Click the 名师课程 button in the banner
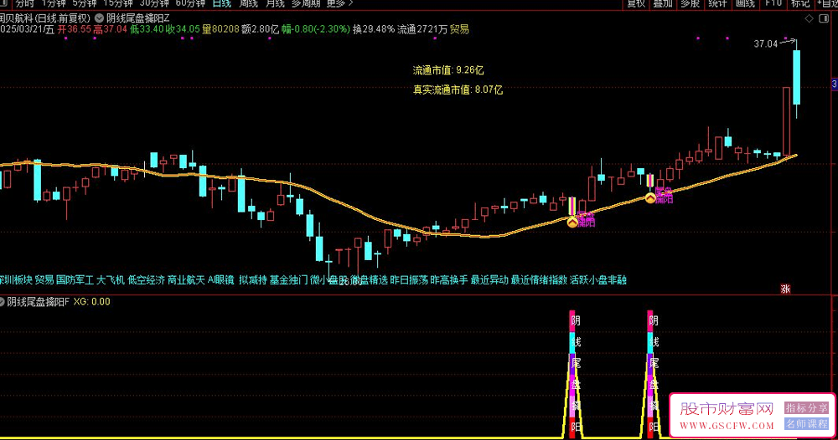Screen dimensions: 838x440 coord(806,424)
